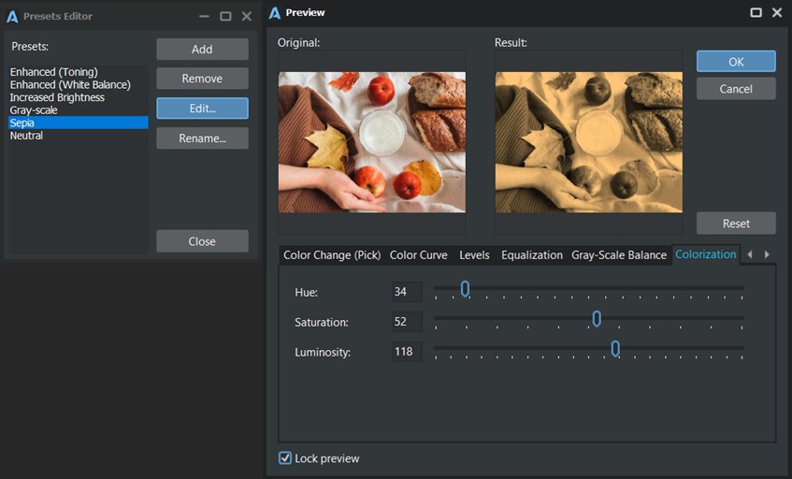Click the Luminosity value field
The height and width of the screenshot is (479, 792).
click(406, 352)
